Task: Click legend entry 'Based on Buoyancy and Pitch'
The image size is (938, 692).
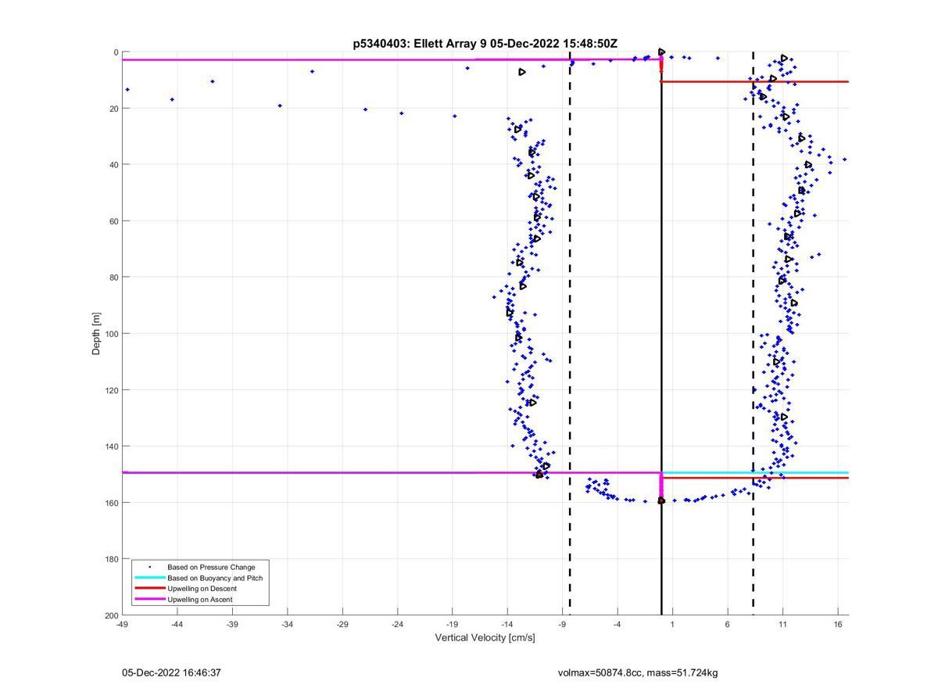Action: pos(215,578)
